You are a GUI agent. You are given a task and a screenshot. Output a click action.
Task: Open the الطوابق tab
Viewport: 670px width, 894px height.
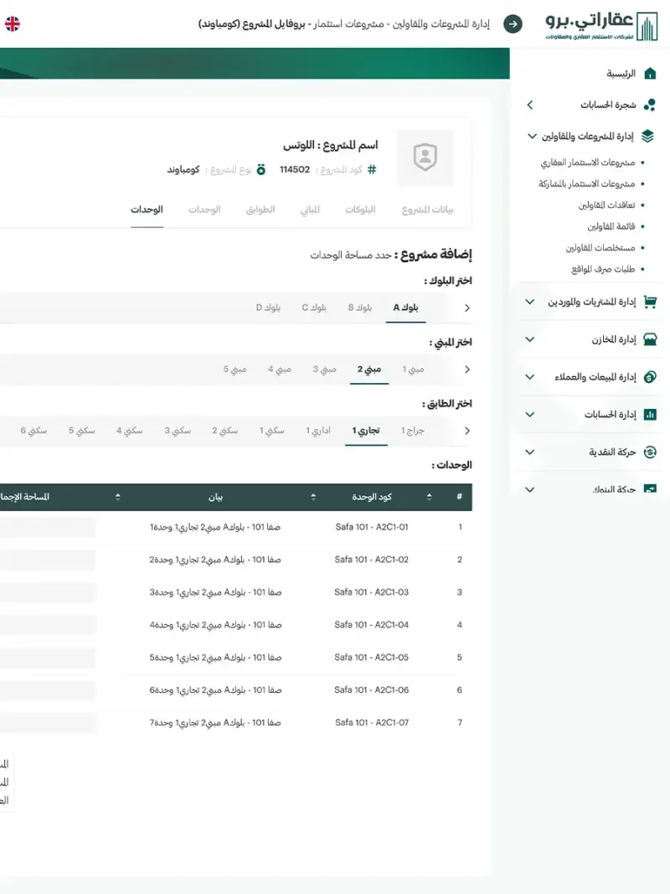click(x=260, y=209)
